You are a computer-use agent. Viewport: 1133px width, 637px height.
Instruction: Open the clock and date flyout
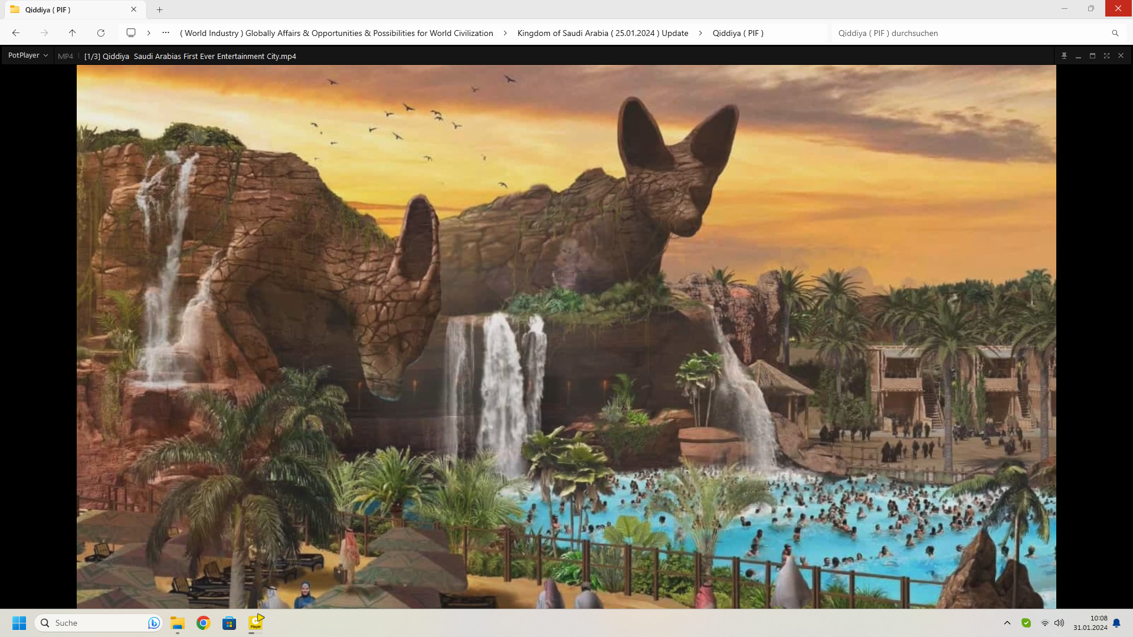[1091, 623]
